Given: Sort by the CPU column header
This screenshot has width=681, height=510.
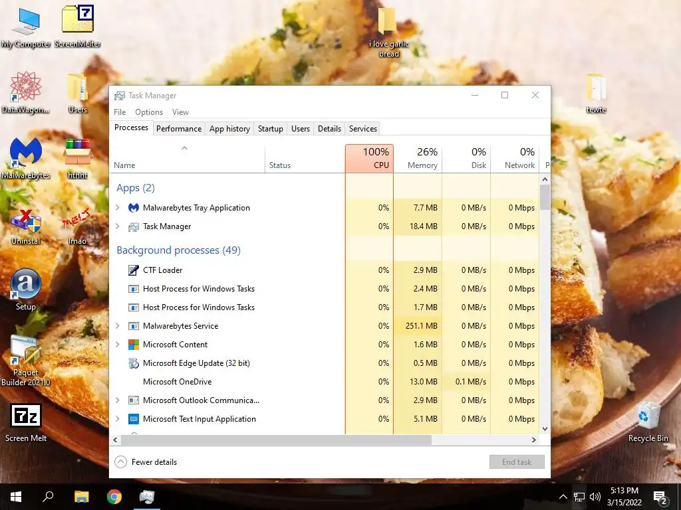Looking at the screenshot, I should pyautogui.click(x=370, y=159).
